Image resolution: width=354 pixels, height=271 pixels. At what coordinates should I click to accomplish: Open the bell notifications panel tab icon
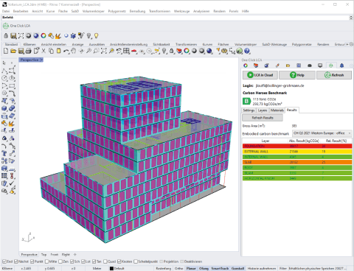pyautogui.click(x=341, y=66)
